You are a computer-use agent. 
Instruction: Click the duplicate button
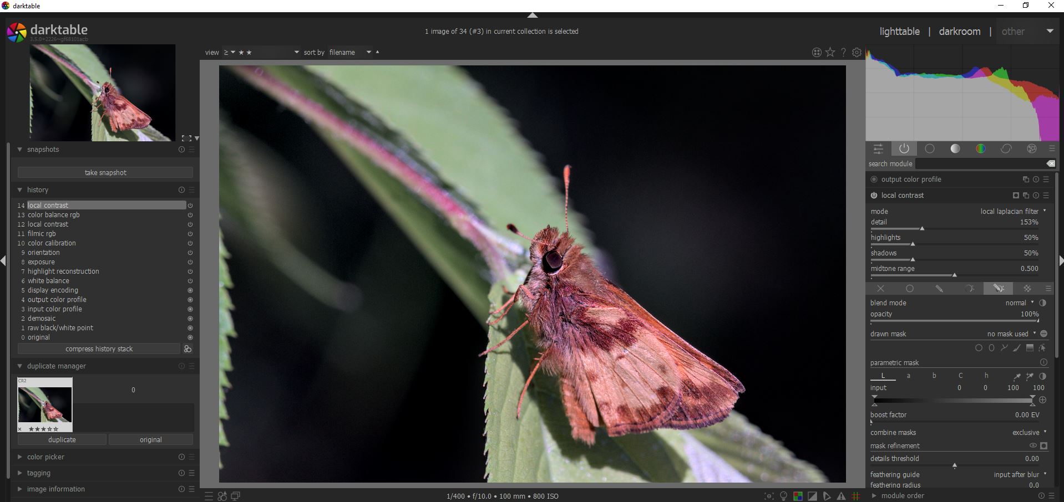coord(62,439)
